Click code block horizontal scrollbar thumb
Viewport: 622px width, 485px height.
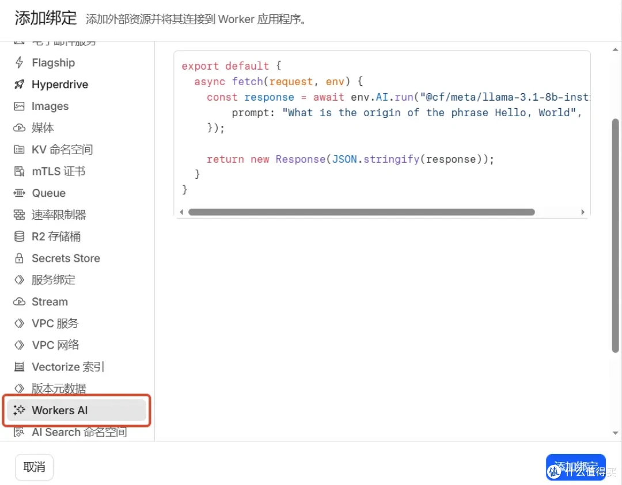pos(361,212)
